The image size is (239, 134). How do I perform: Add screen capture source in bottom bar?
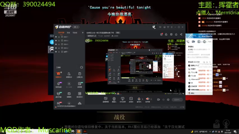106,100
